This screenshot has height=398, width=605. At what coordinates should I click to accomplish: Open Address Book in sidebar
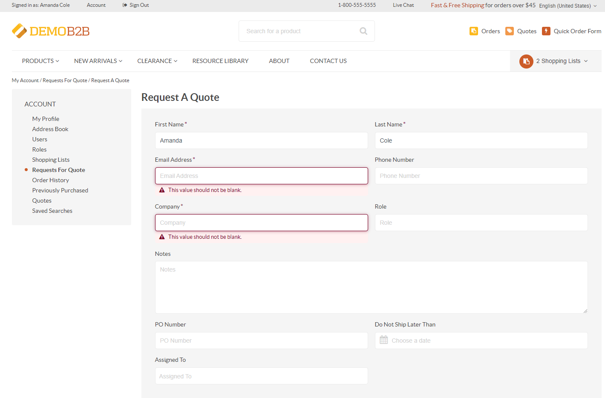[x=50, y=129]
